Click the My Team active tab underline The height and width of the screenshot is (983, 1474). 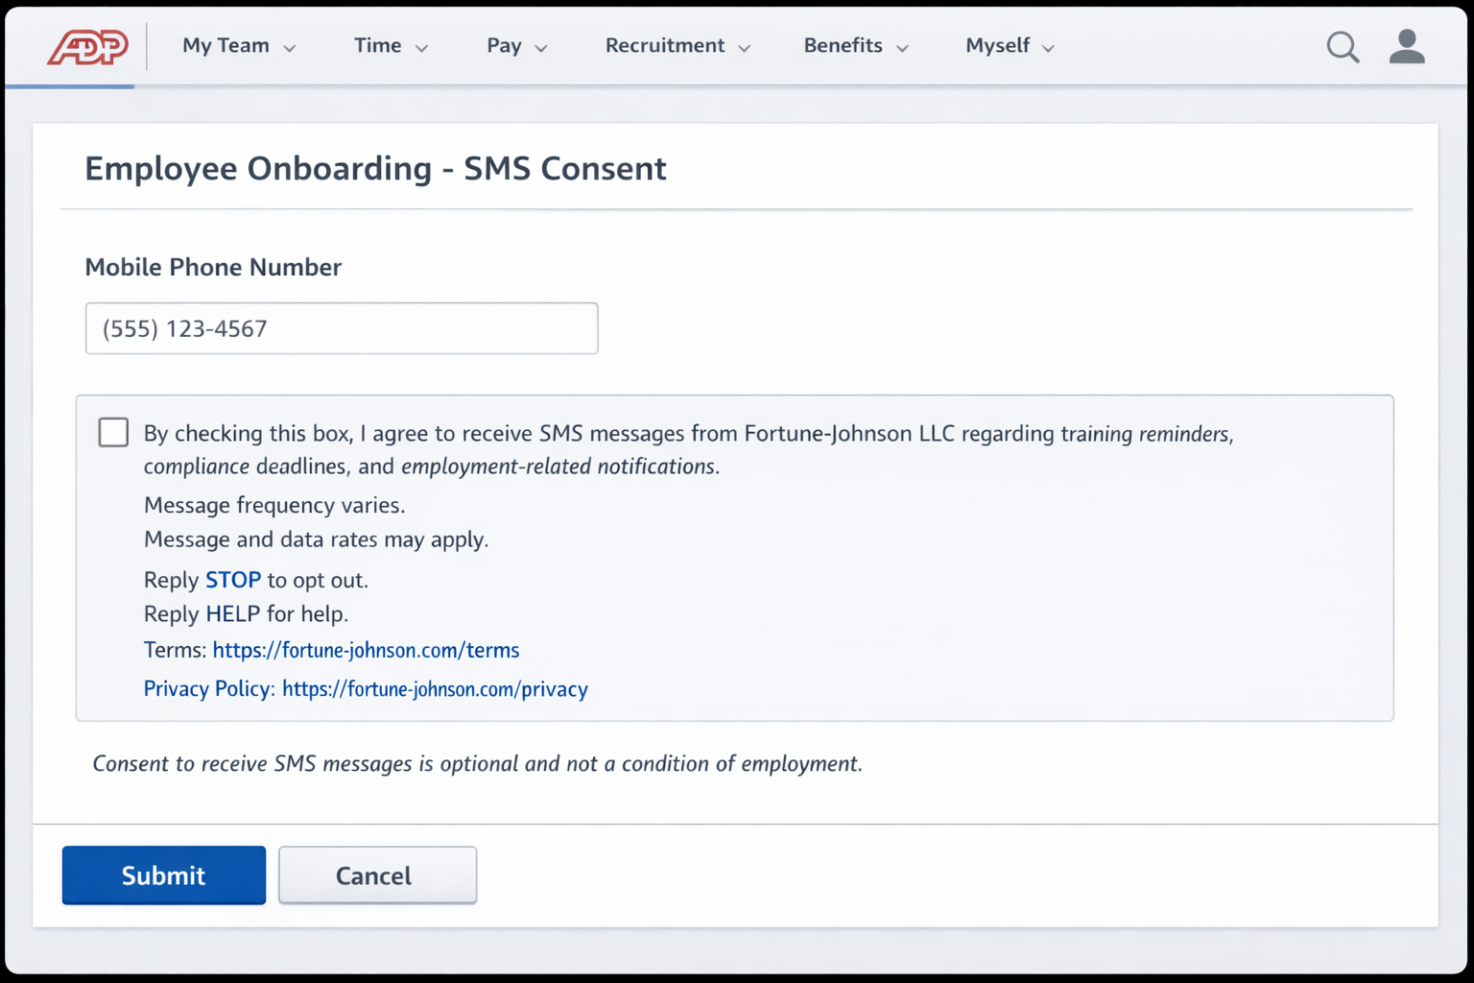(69, 86)
